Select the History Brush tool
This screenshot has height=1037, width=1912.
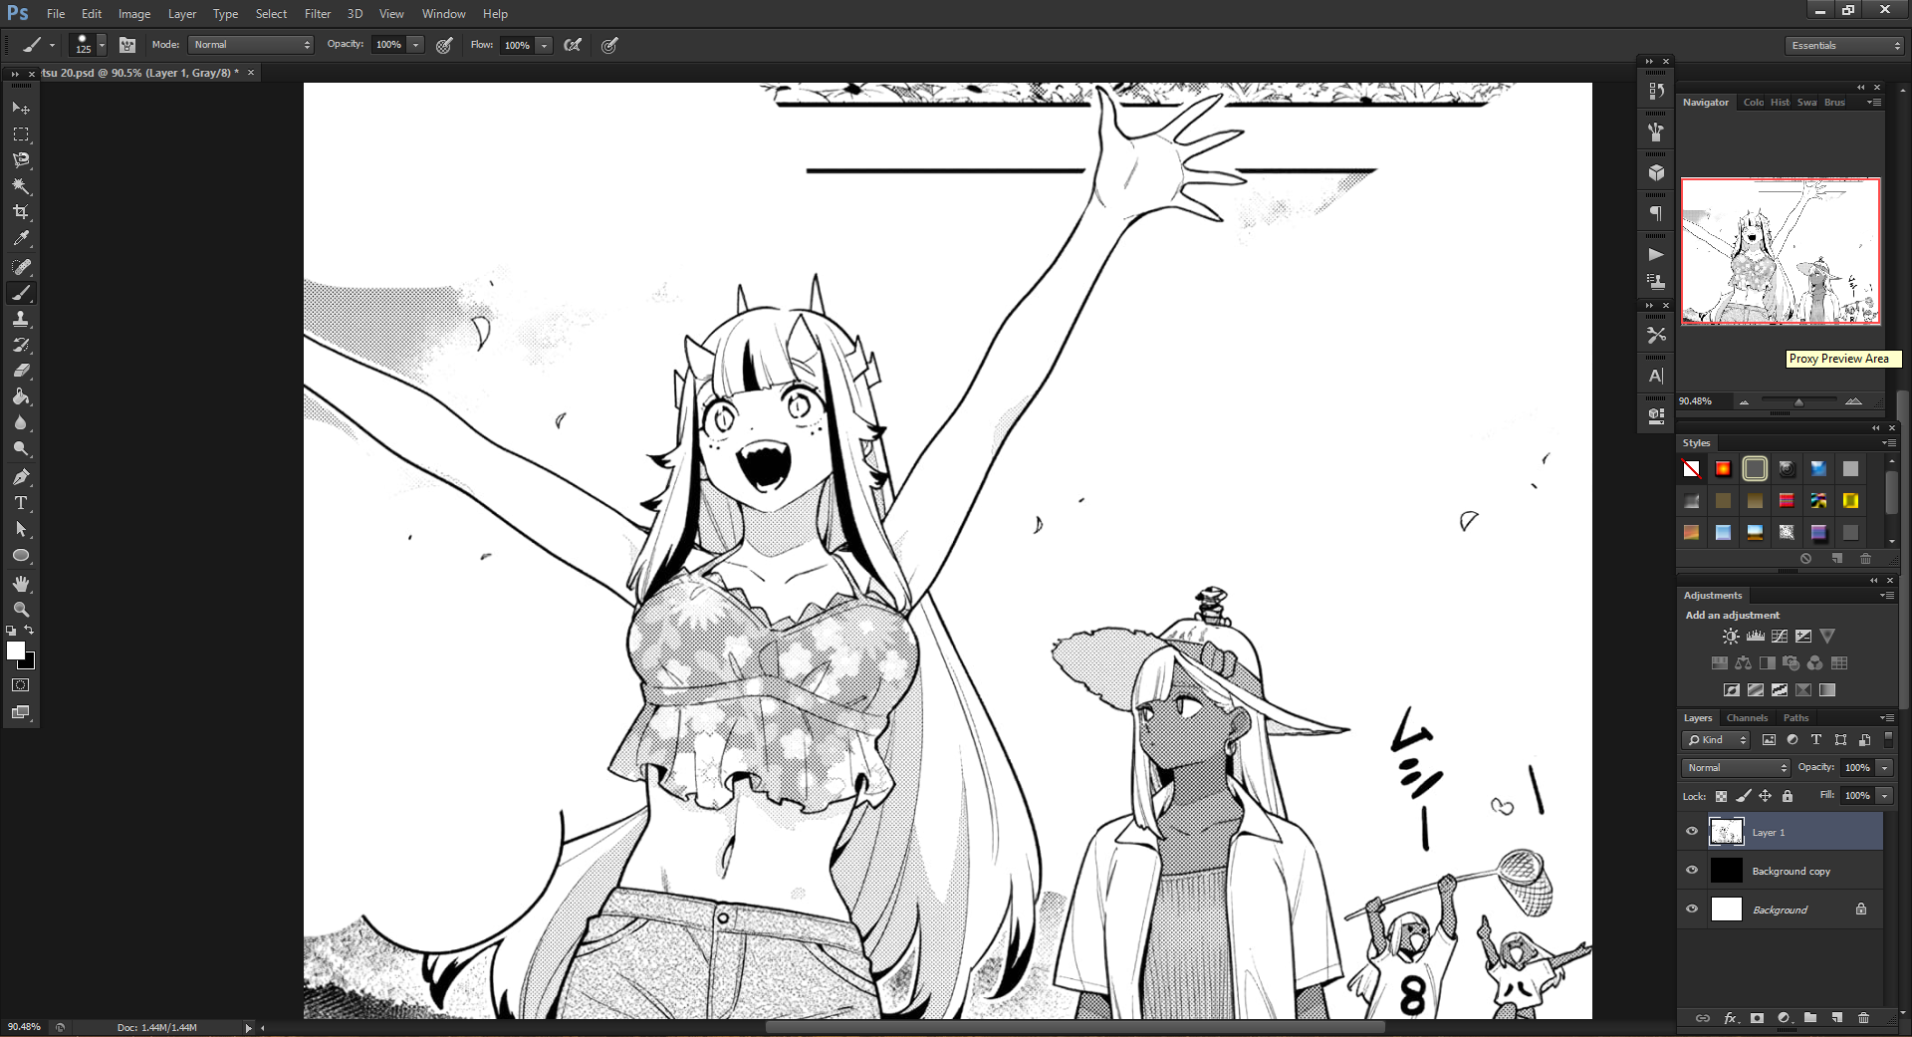[x=21, y=345]
